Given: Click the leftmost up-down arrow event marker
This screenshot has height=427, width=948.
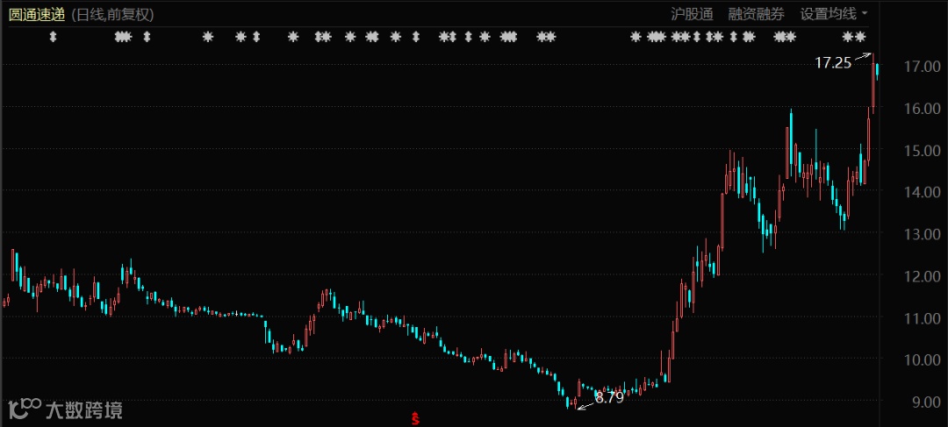Looking at the screenshot, I should pos(54,37).
